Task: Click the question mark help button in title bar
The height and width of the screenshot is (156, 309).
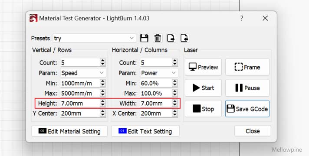Action: click(x=242, y=18)
